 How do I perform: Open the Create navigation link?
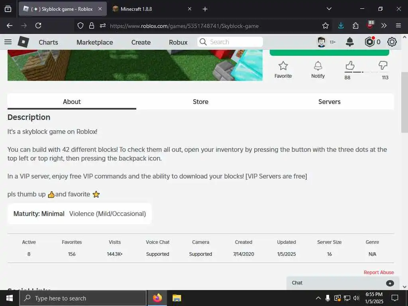(141, 42)
